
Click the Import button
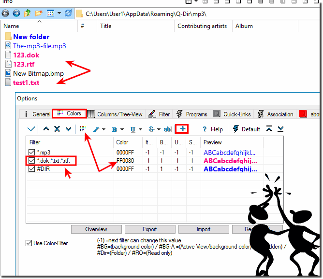[204, 229]
